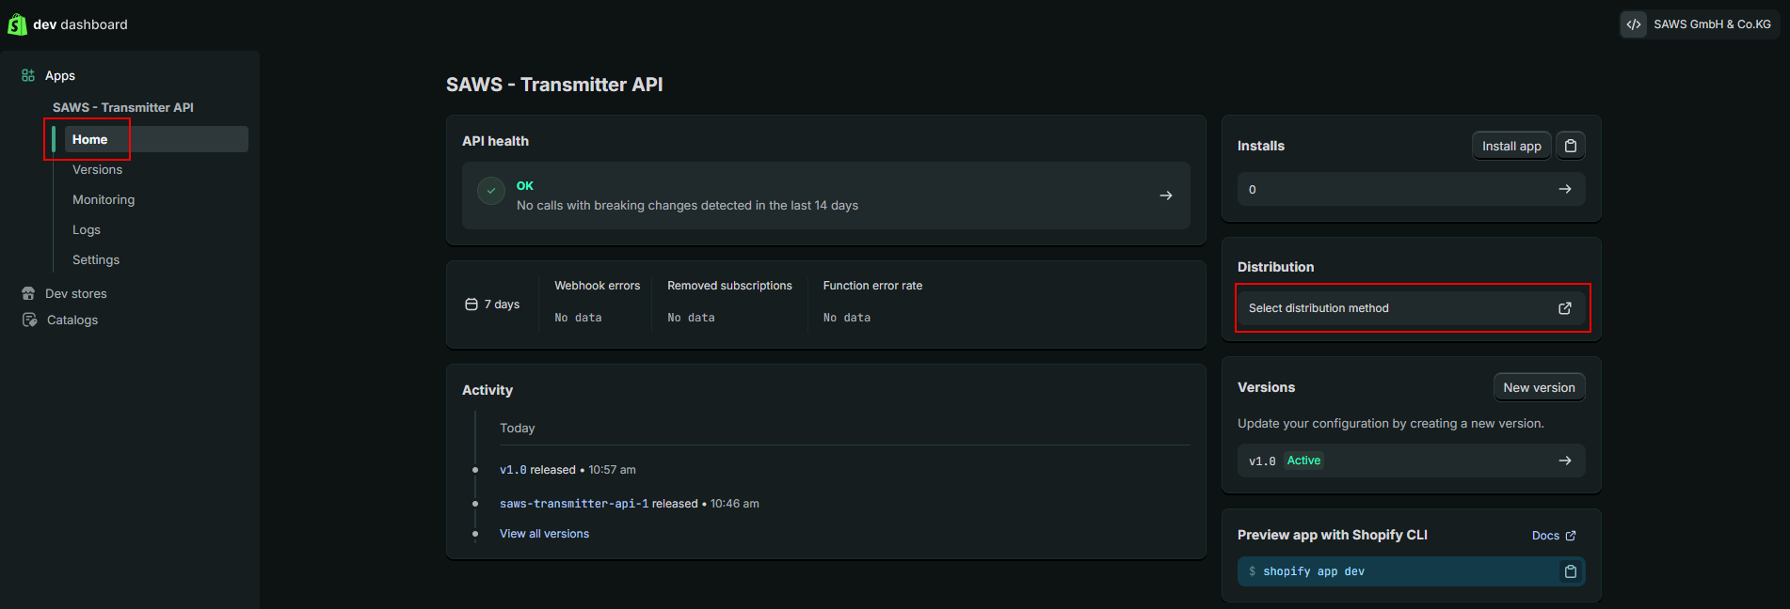
Task: Click the 'Update your configuration' description text
Action: click(x=1390, y=424)
